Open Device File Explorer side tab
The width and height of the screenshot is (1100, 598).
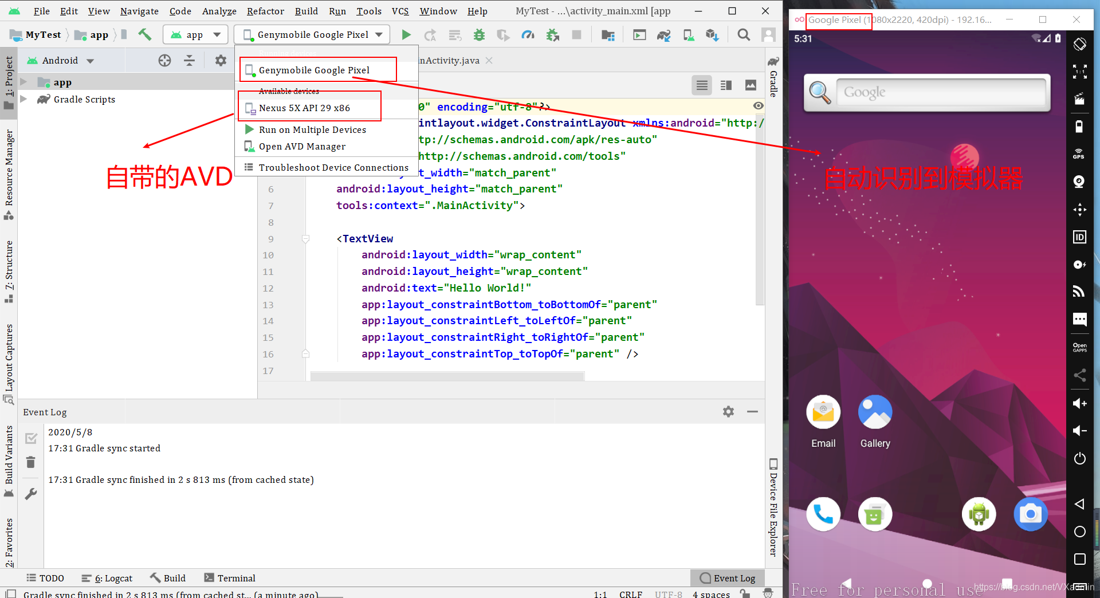(x=773, y=507)
